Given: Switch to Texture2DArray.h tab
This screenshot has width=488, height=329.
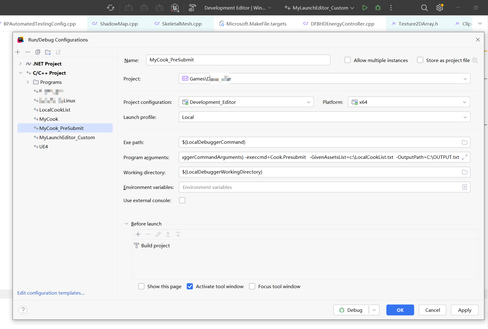Looking at the screenshot, I should (415, 24).
